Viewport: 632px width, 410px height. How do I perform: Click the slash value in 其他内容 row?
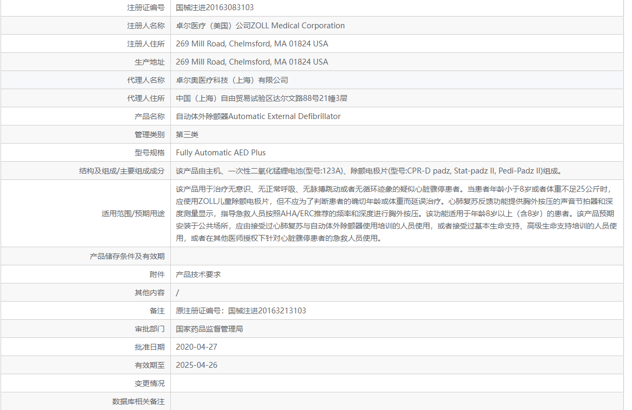[177, 293]
